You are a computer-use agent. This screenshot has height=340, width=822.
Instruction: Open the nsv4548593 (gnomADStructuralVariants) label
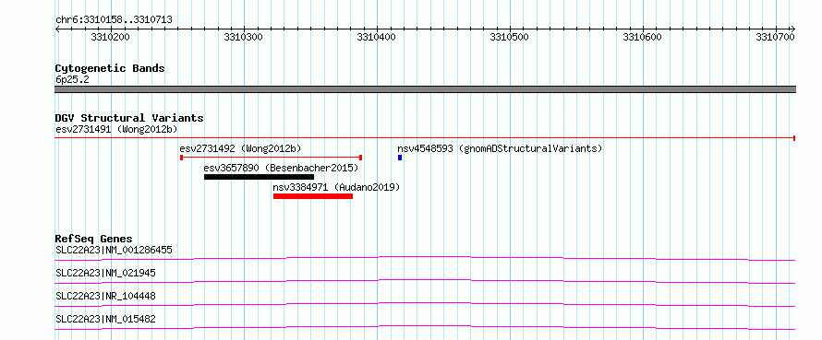pyautogui.click(x=500, y=148)
